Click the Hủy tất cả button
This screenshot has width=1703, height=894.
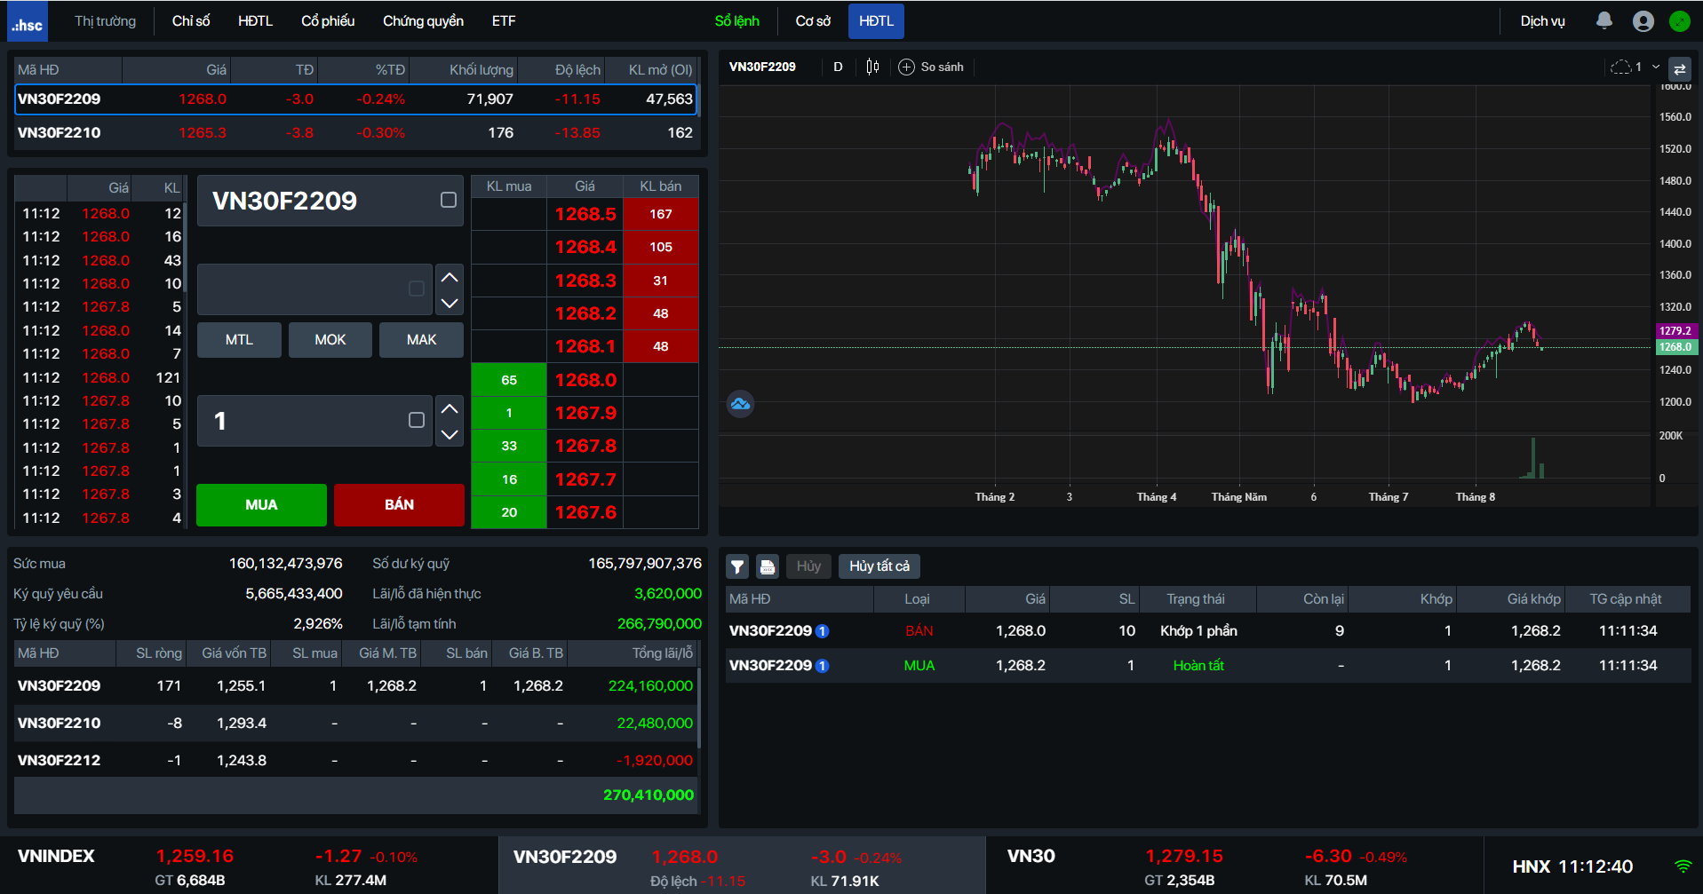879,566
